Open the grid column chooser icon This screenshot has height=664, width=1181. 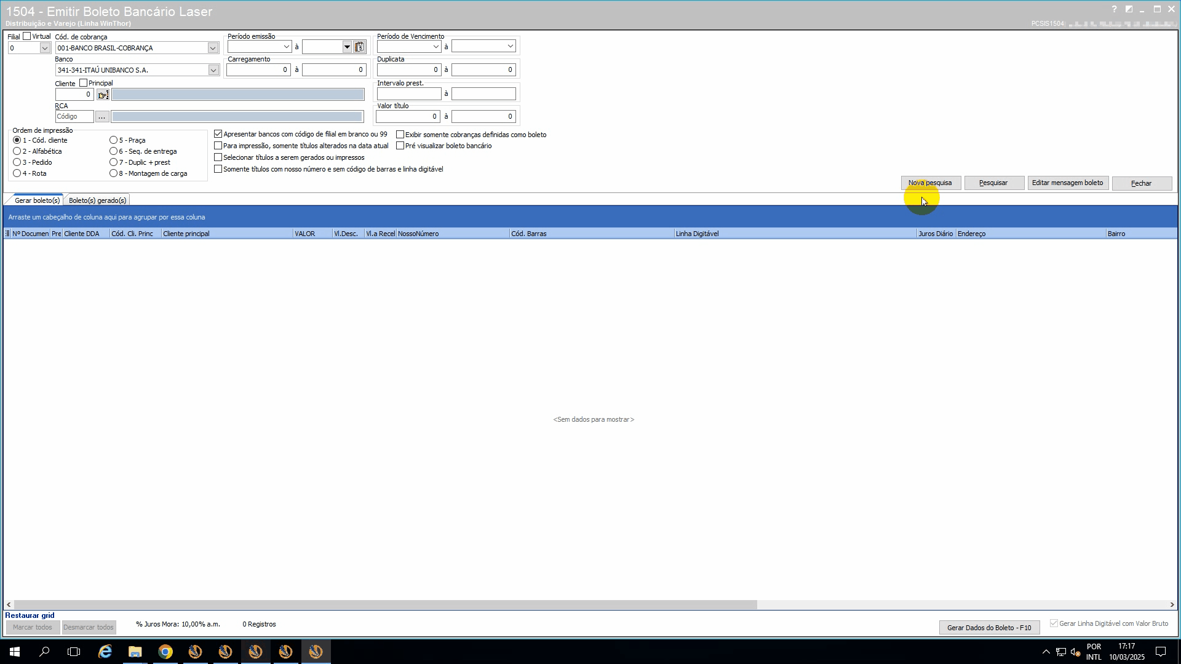pyautogui.click(x=7, y=234)
